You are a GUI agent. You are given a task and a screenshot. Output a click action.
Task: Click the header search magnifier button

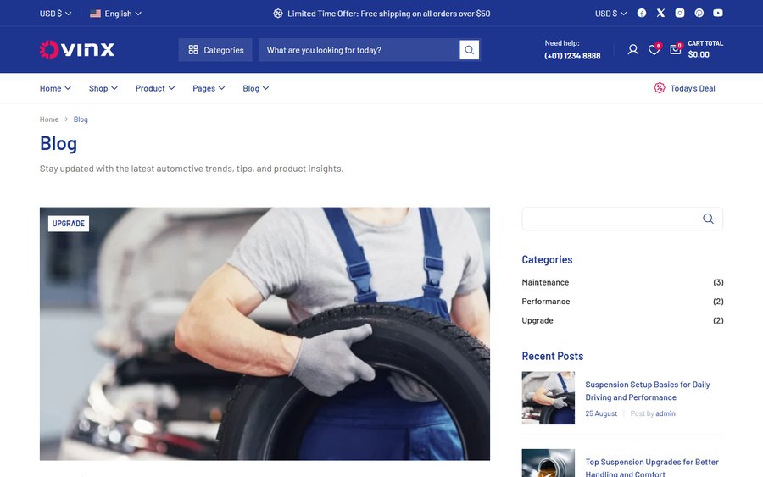(x=469, y=50)
